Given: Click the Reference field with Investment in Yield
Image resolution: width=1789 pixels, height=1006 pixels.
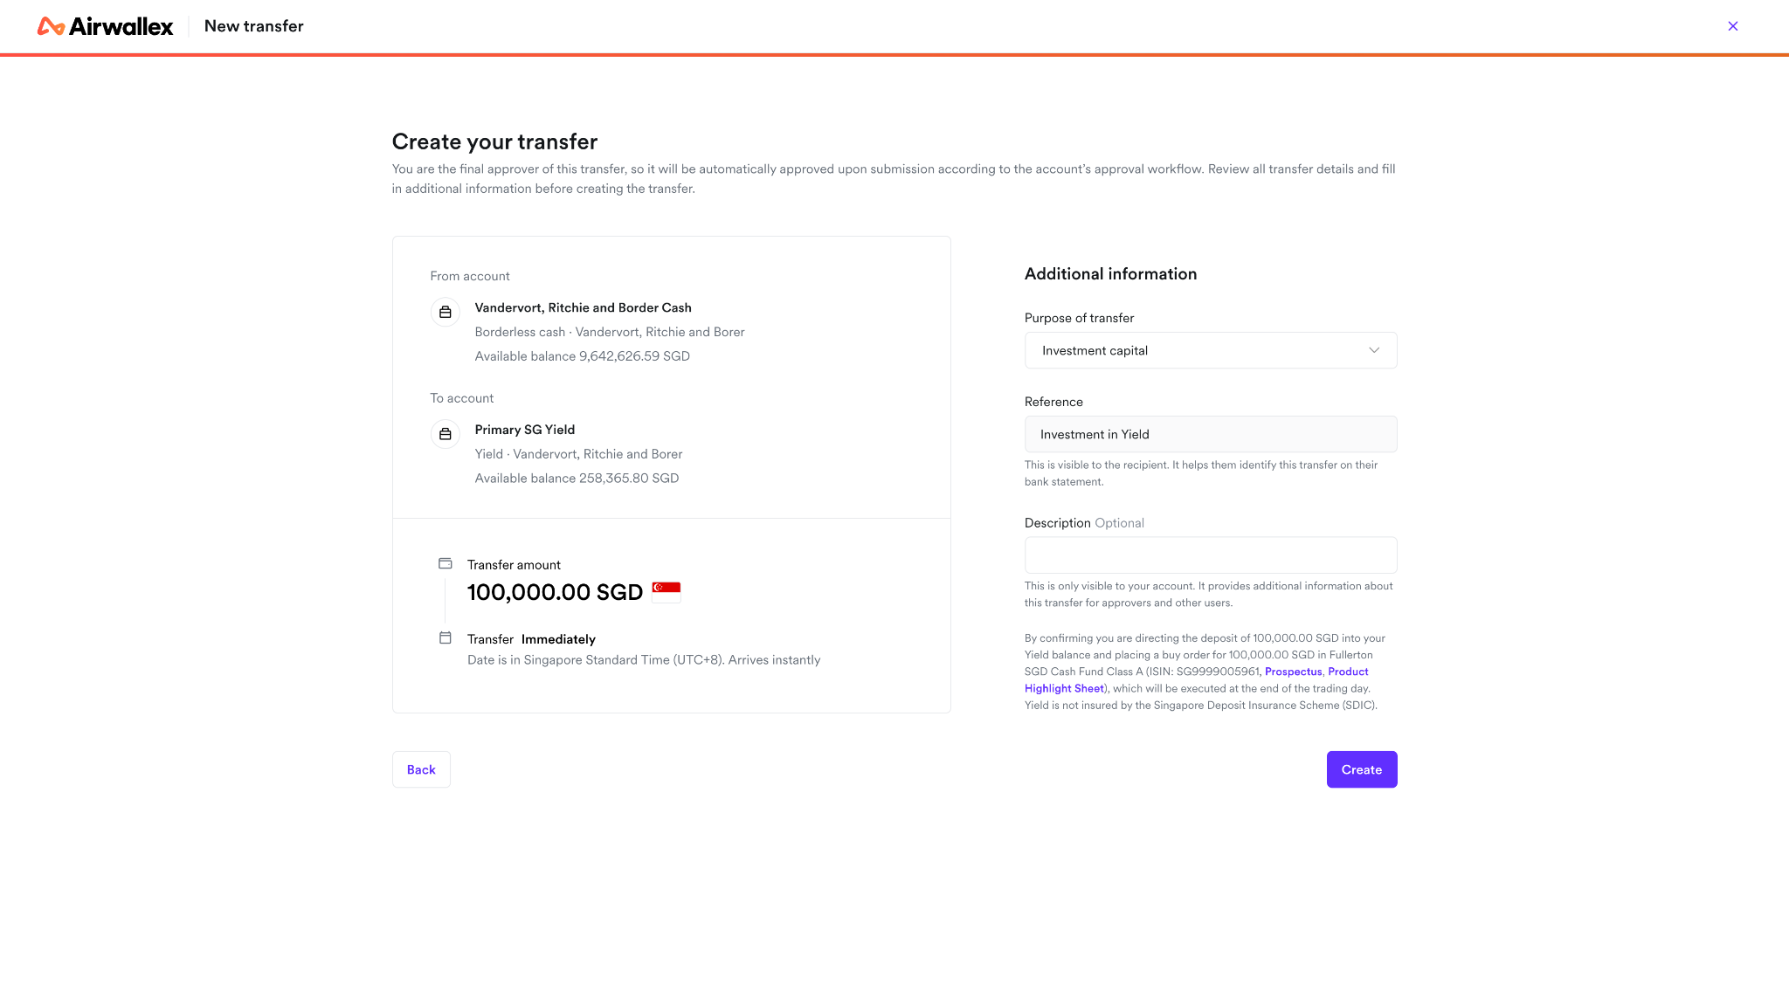Looking at the screenshot, I should click(1211, 434).
